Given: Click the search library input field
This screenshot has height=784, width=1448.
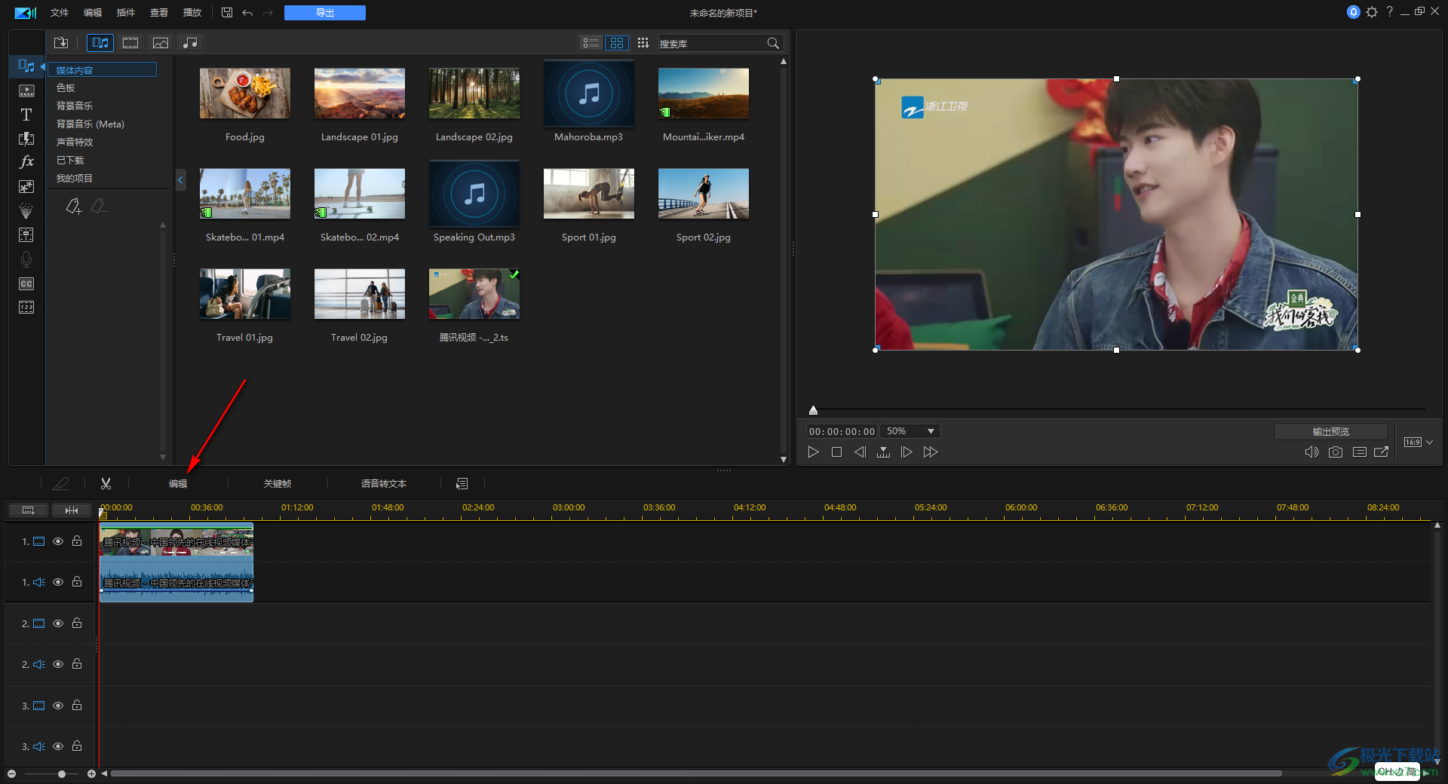Looking at the screenshot, I should [x=712, y=44].
